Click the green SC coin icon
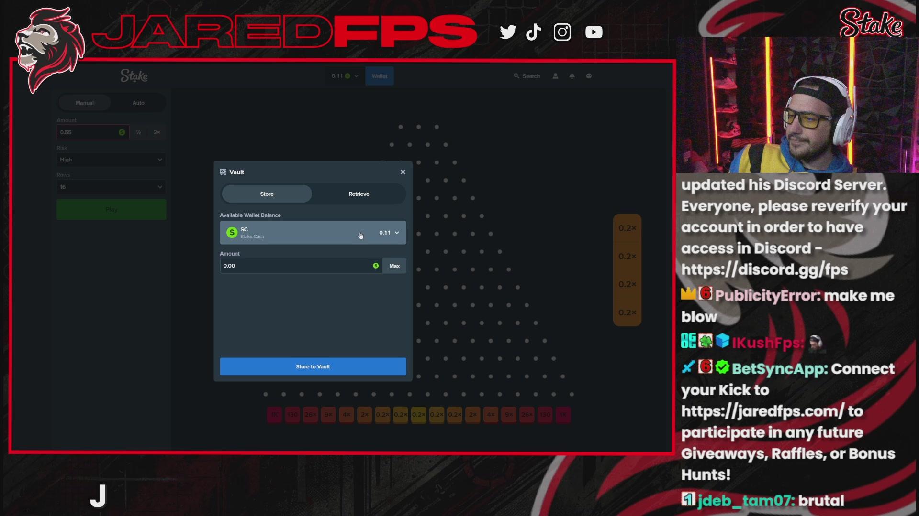 232,233
